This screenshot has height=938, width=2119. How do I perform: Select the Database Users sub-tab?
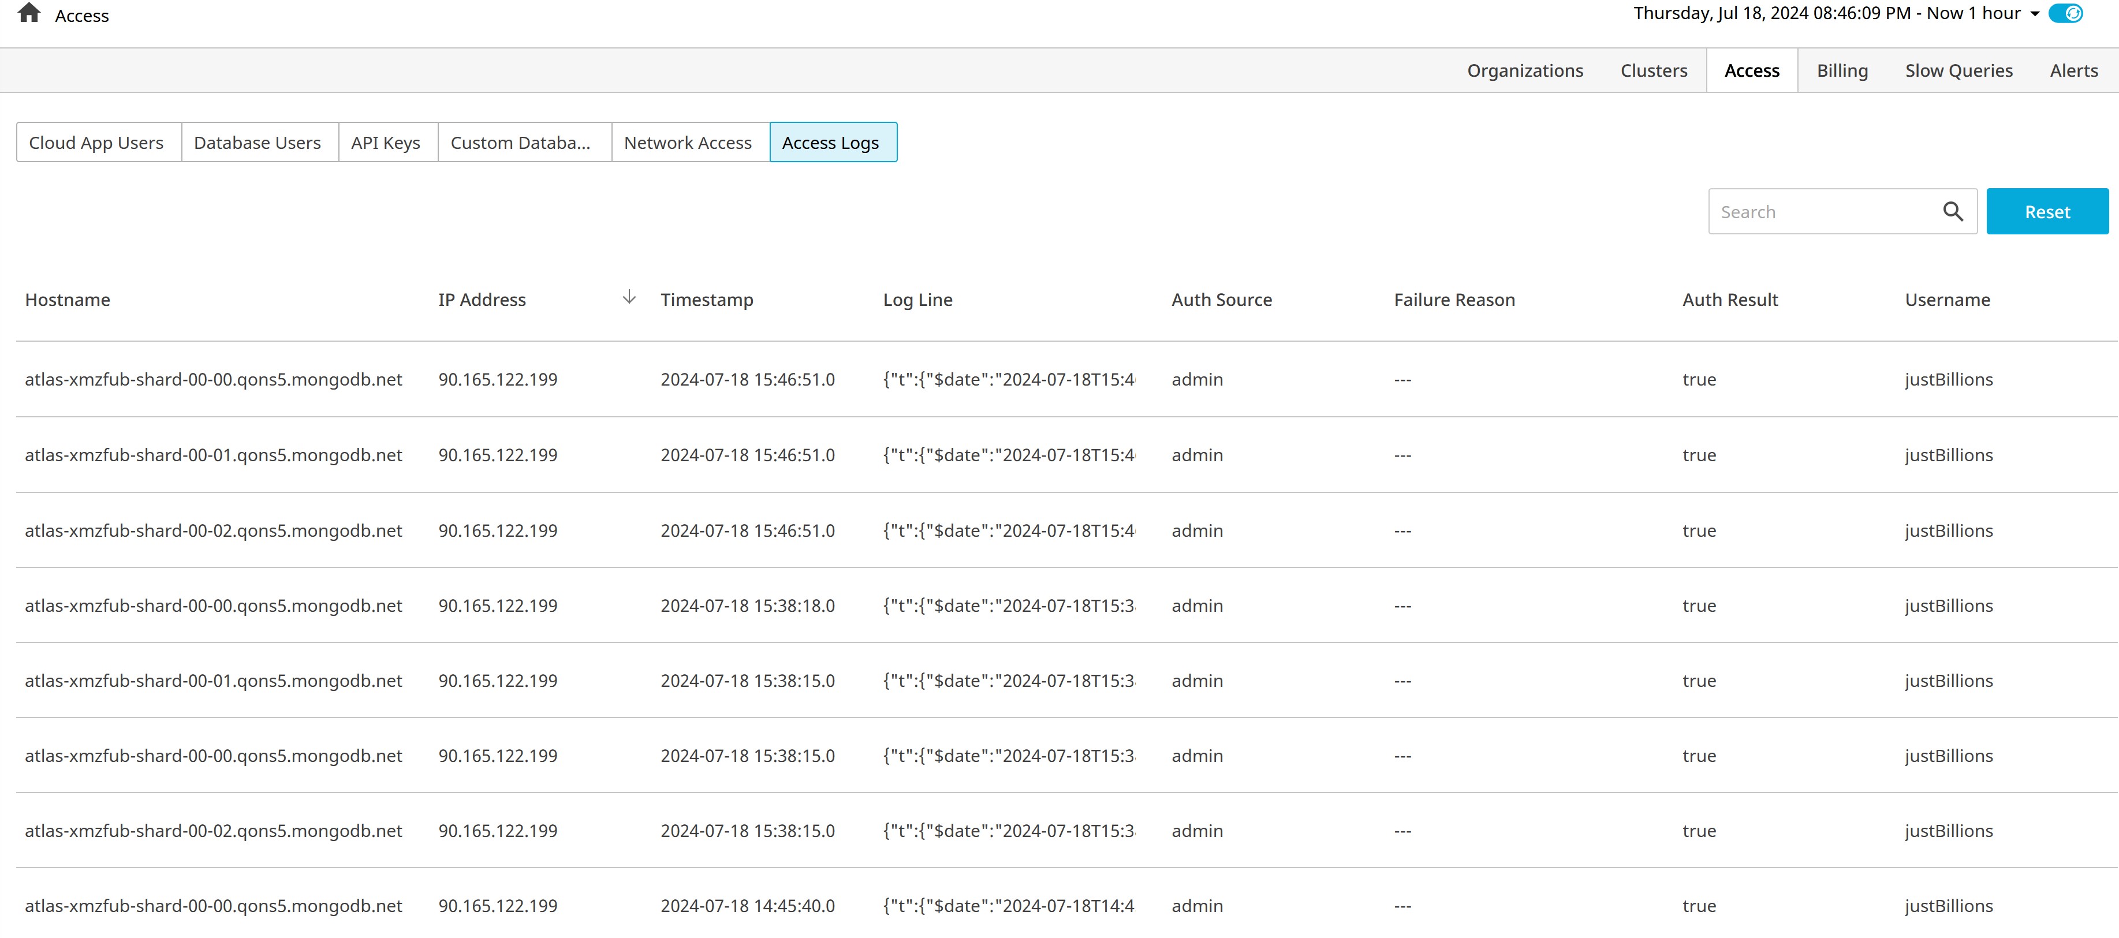(258, 143)
